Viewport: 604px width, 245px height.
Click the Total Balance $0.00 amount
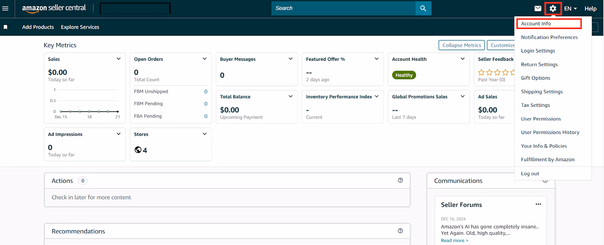point(230,110)
